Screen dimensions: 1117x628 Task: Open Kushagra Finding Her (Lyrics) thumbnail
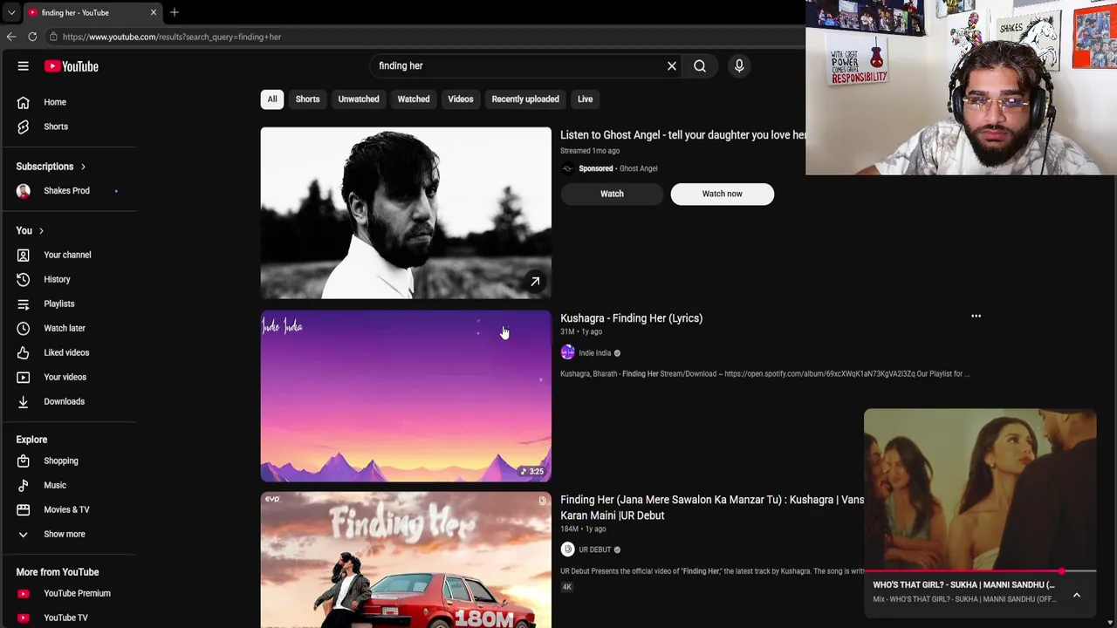point(406,396)
